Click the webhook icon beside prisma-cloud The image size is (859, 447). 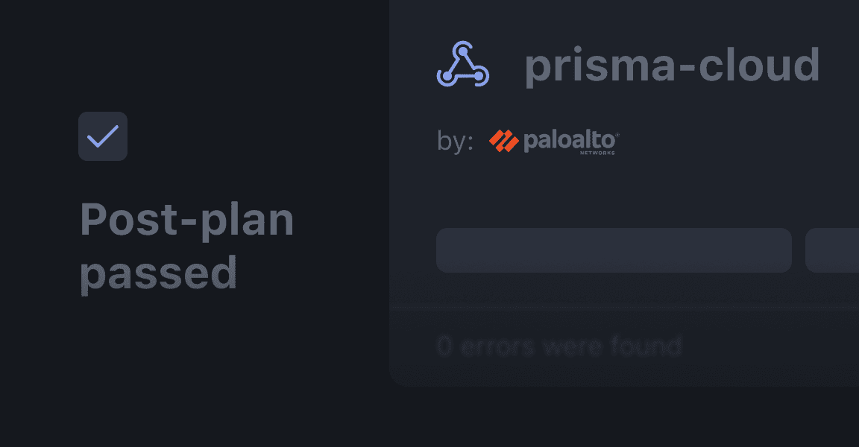462,65
